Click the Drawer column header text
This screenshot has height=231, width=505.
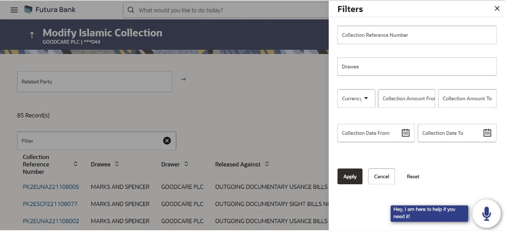(x=170, y=164)
